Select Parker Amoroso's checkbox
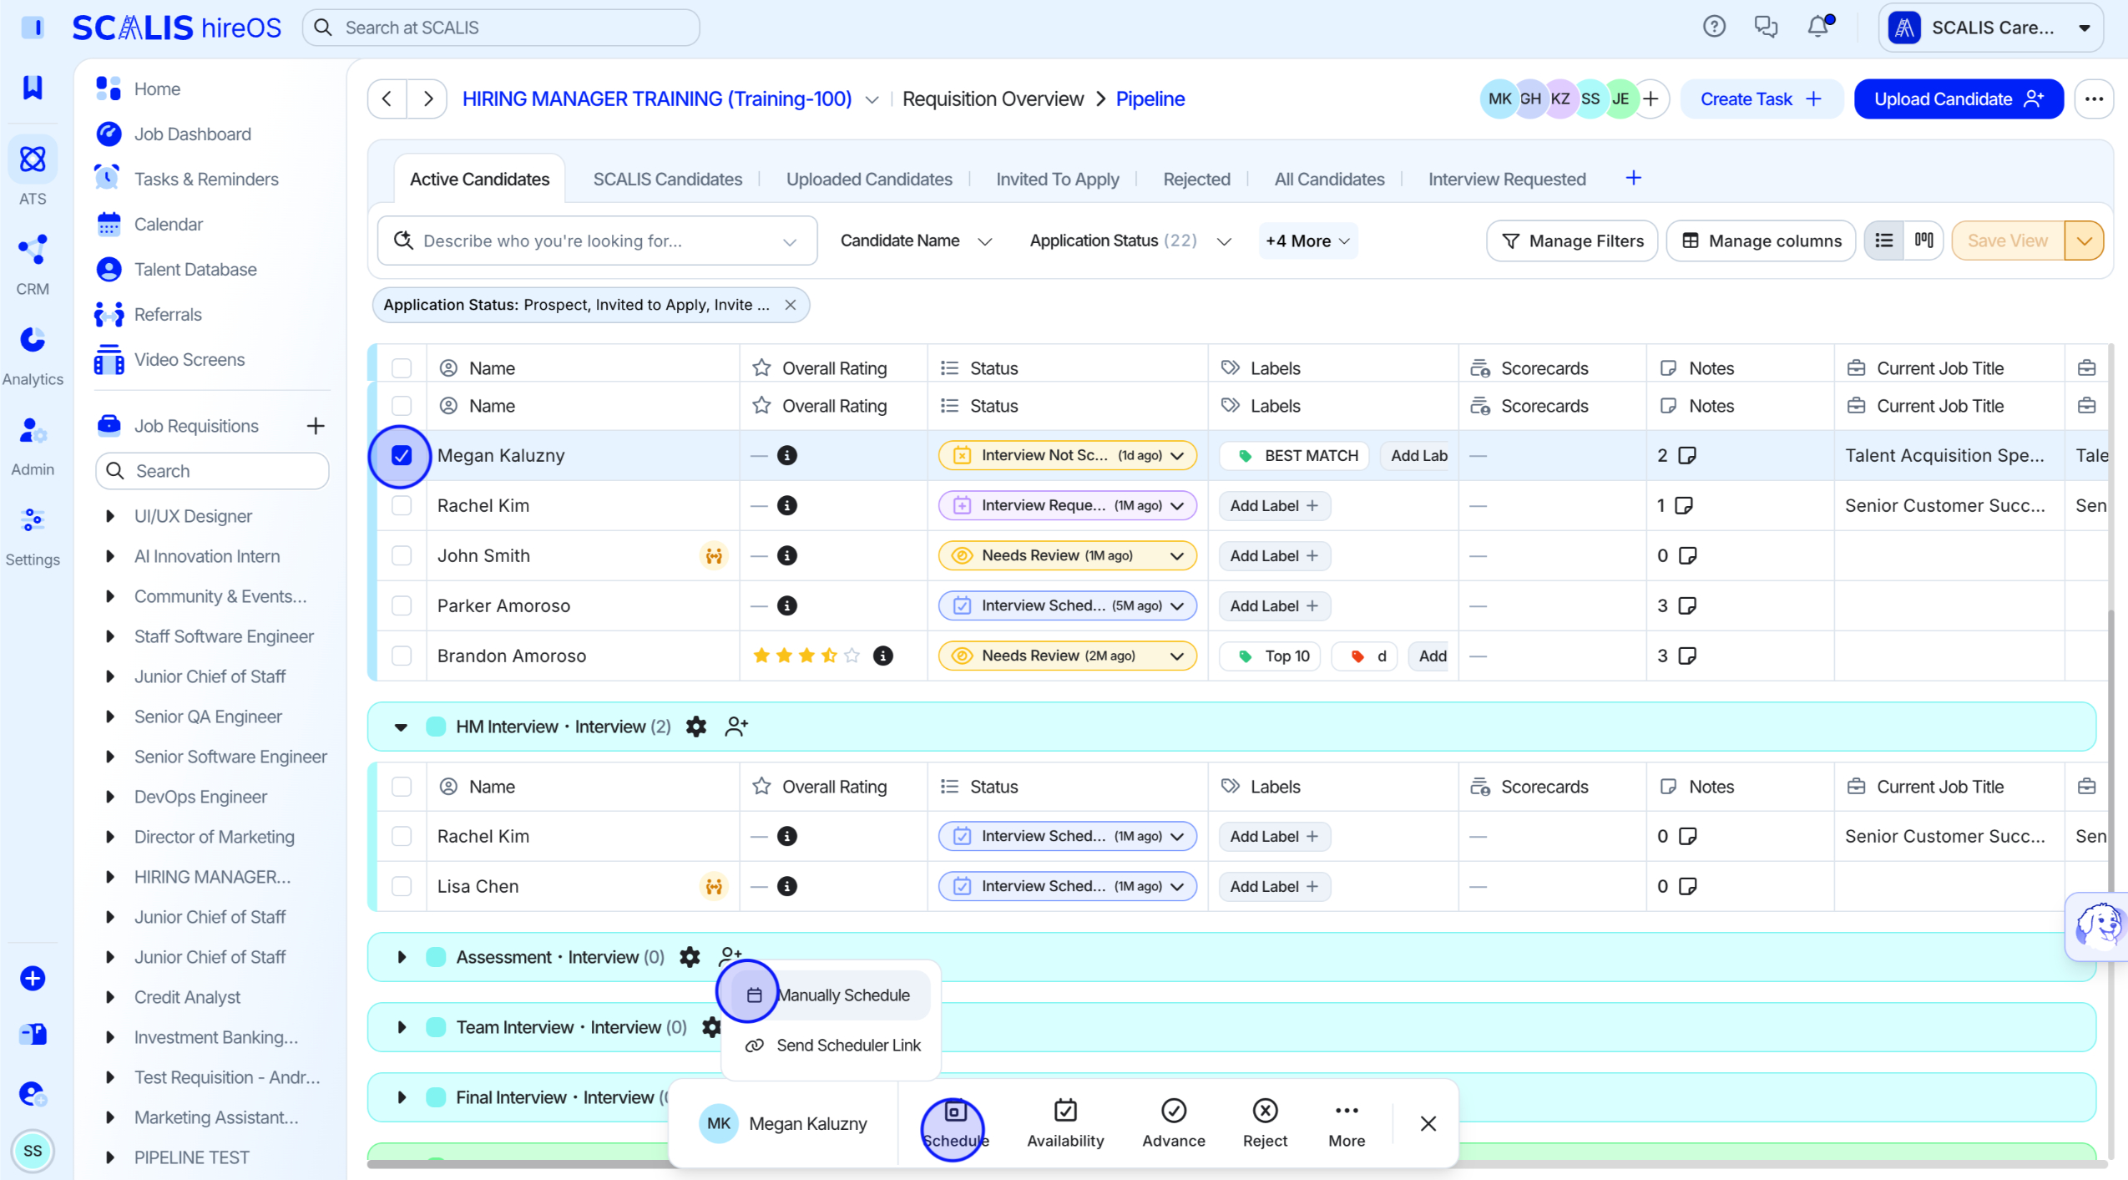Viewport: 2128px width, 1180px height. (x=402, y=605)
